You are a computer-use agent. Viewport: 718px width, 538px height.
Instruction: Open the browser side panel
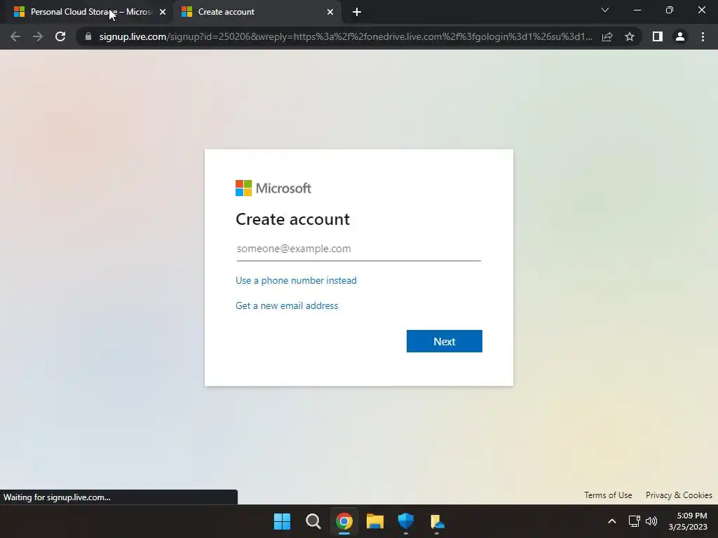click(x=658, y=36)
